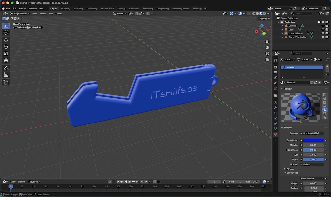Switch to the Modeling workspace tab

point(65,9)
